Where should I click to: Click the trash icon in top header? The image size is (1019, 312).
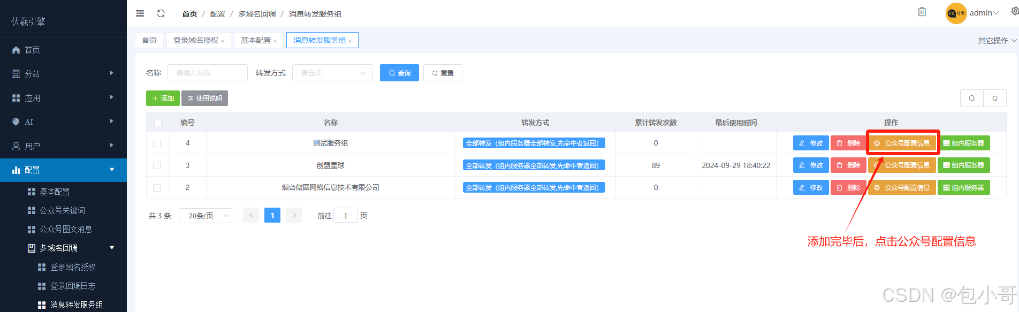click(x=922, y=12)
